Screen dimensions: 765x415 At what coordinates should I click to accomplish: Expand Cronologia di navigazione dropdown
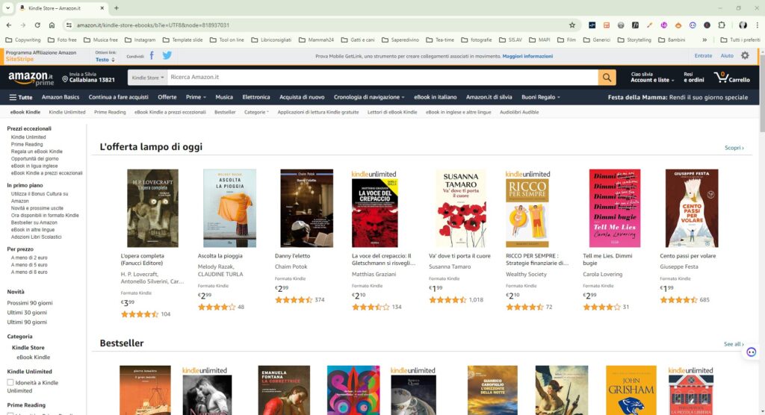(x=369, y=97)
